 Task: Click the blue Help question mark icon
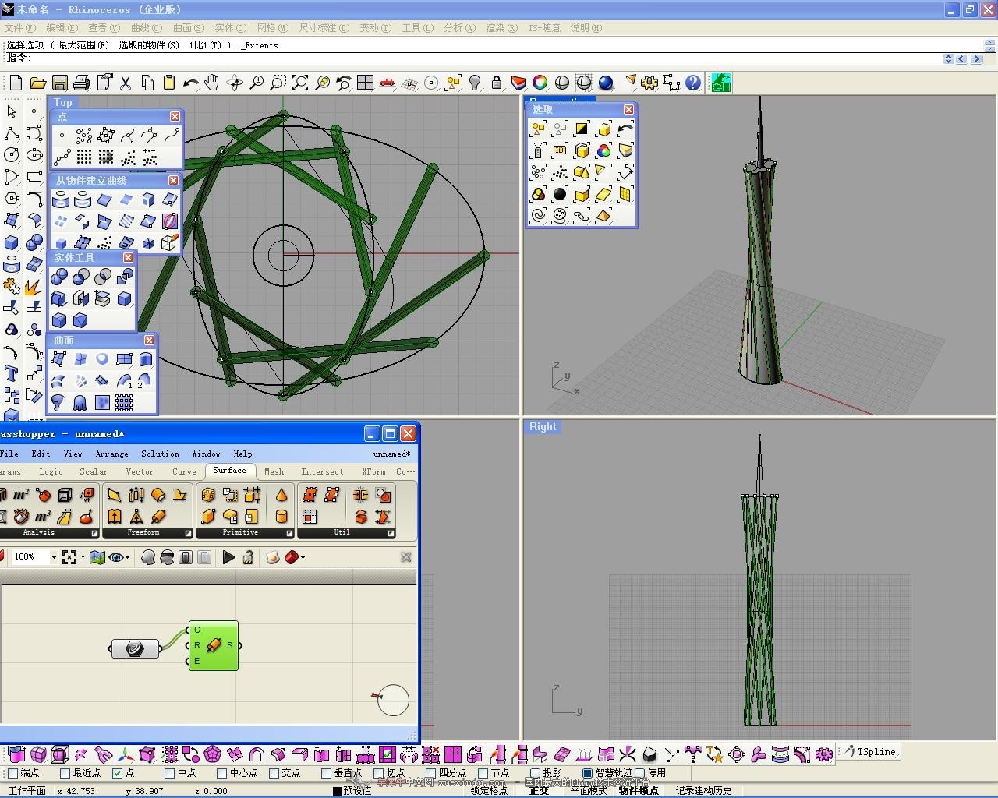[x=693, y=83]
